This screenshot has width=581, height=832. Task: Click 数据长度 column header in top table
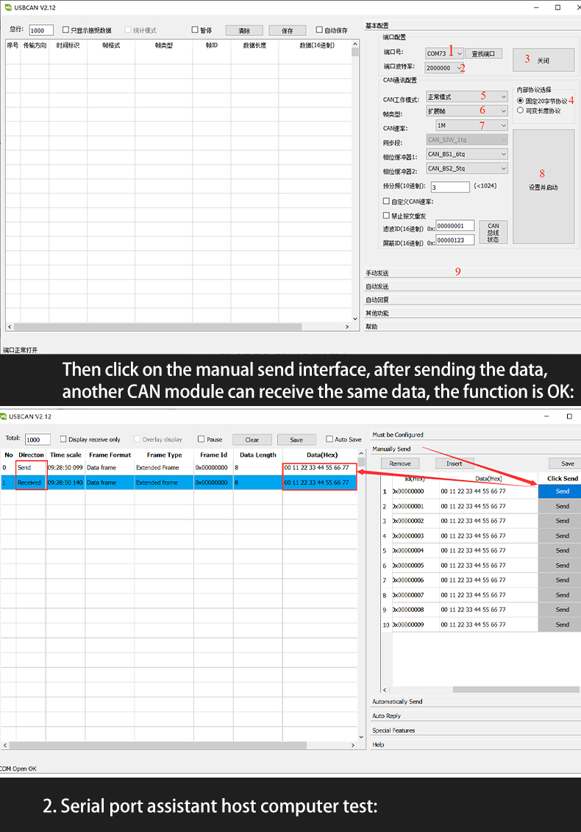click(254, 45)
